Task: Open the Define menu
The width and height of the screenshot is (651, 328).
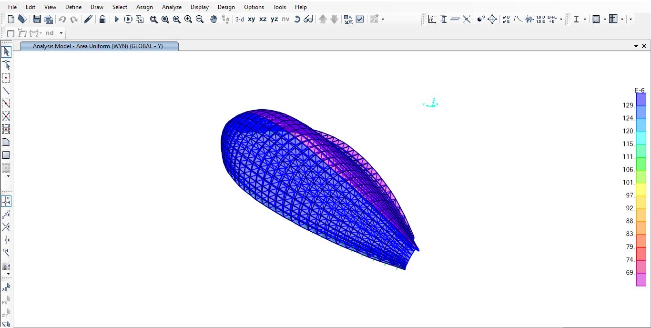Action: click(x=73, y=7)
